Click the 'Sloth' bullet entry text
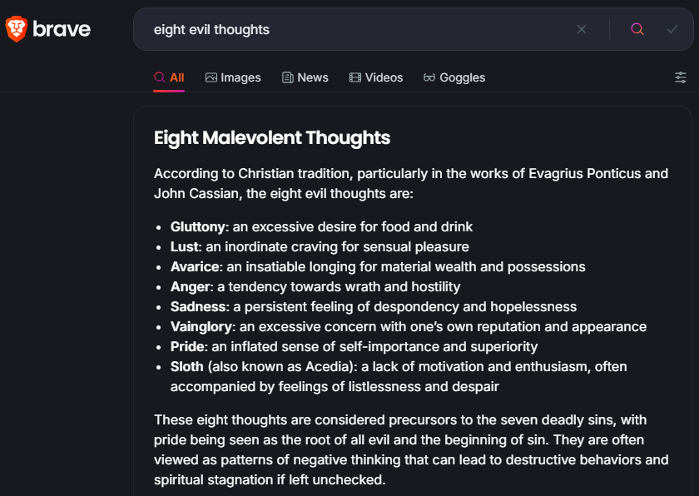The width and height of the screenshot is (699, 496). click(186, 367)
